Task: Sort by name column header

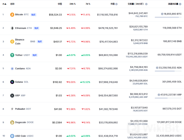Action: pyautogui.click(x=12, y=4)
